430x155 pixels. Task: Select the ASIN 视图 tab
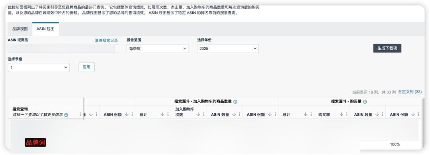coord(45,29)
